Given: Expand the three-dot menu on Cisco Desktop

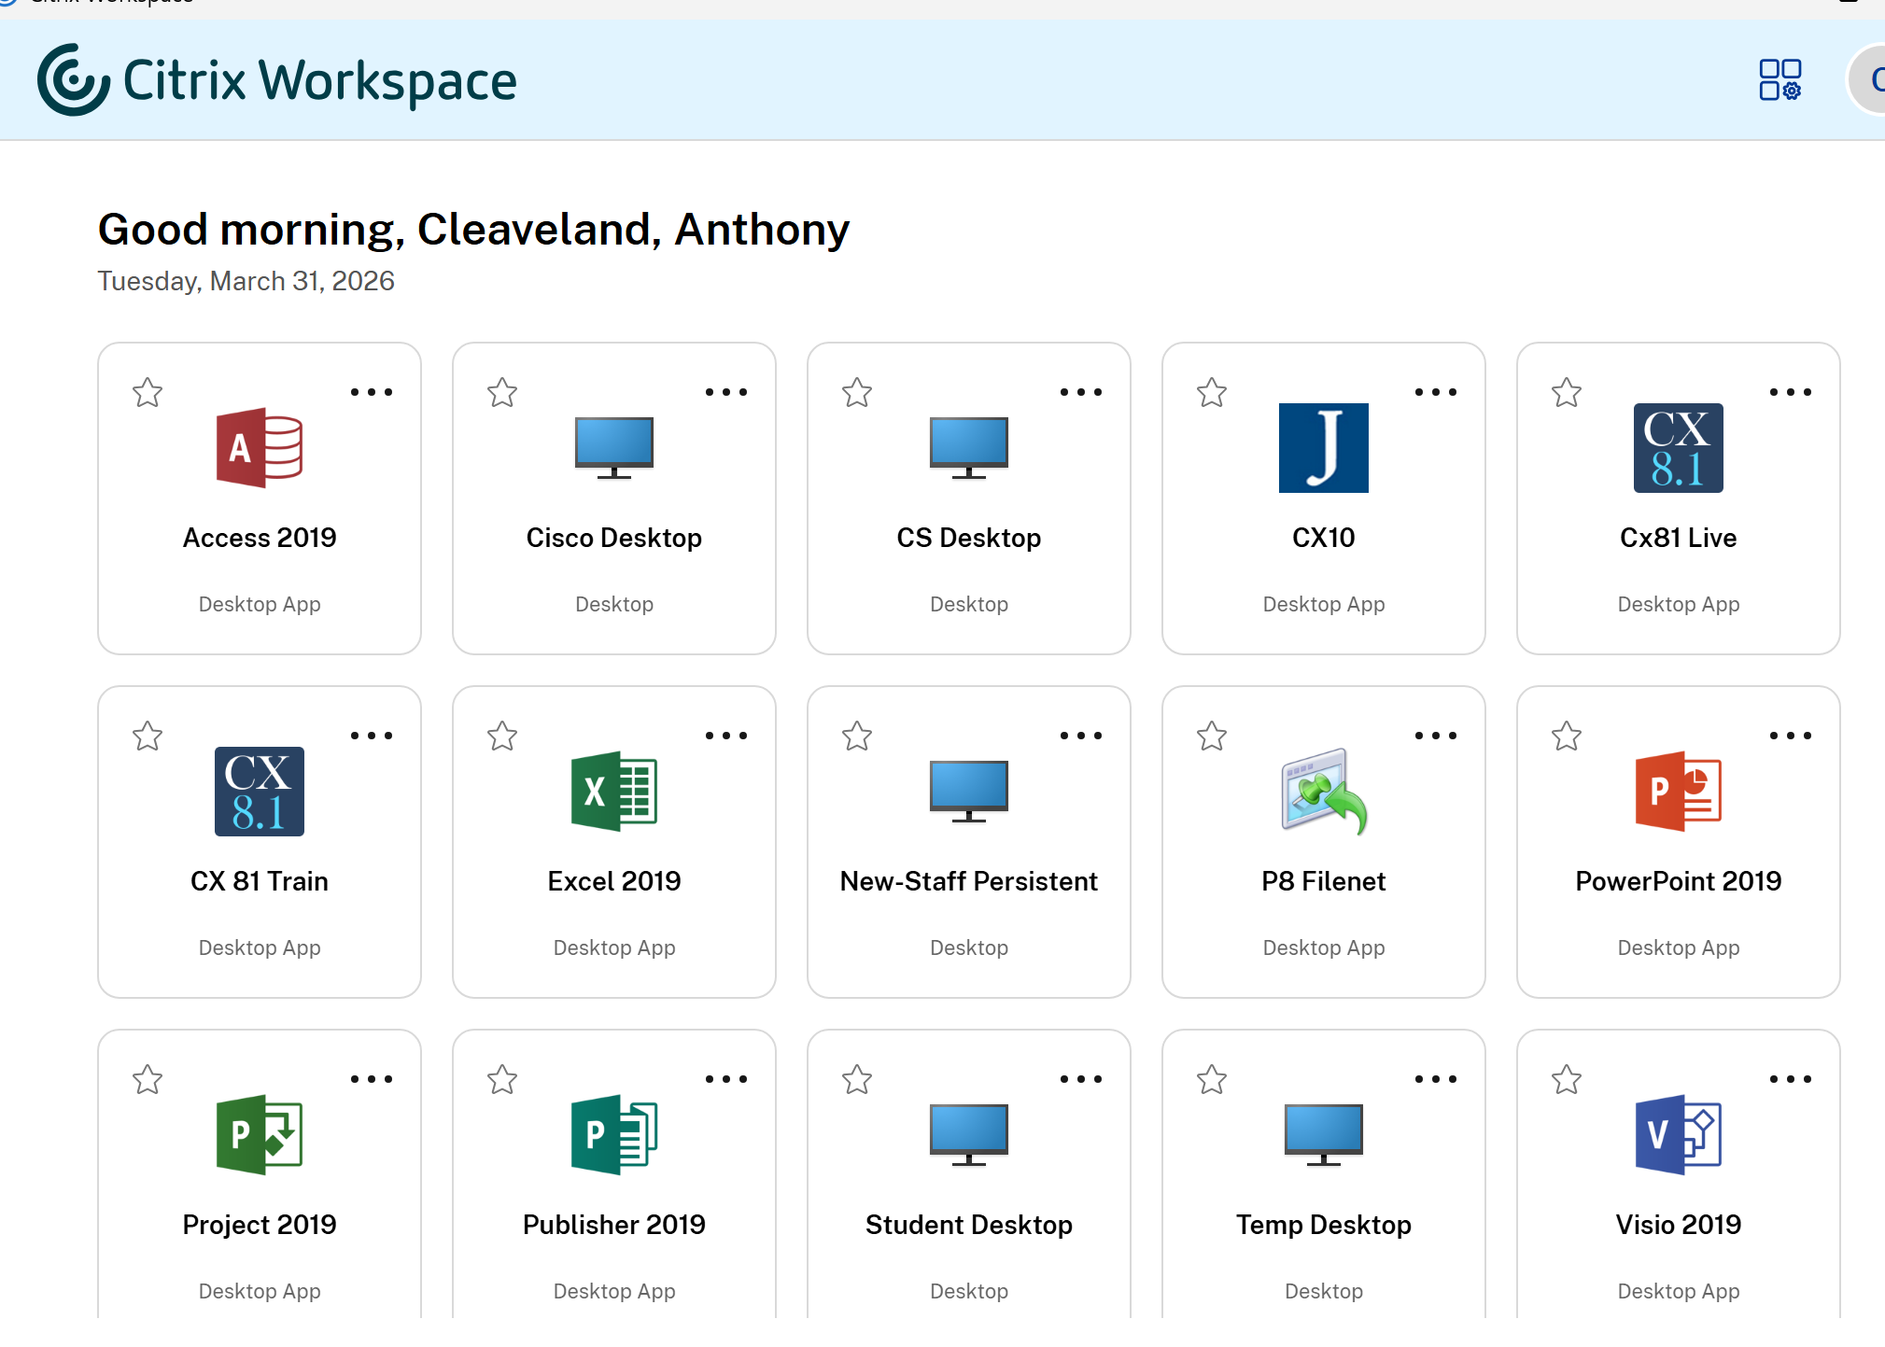Looking at the screenshot, I should (726, 392).
